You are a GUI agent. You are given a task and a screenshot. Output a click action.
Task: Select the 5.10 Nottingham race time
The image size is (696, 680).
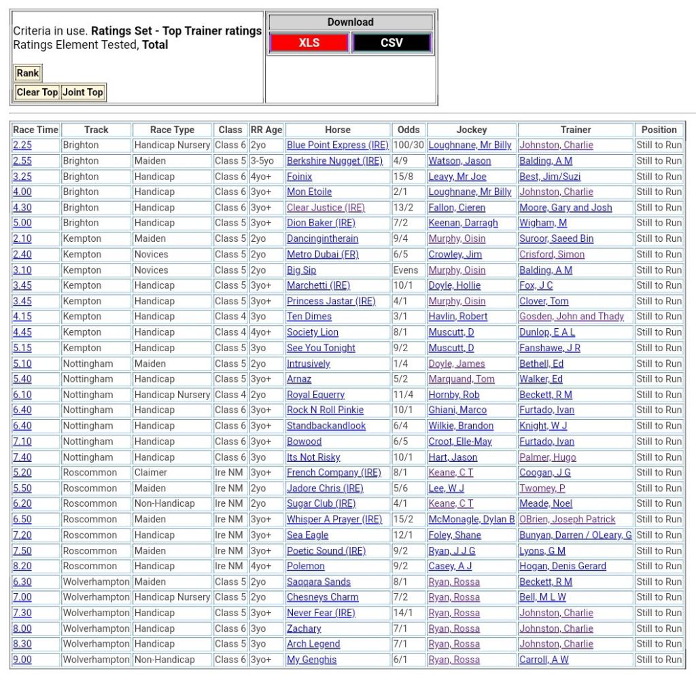(x=22, y=364)
